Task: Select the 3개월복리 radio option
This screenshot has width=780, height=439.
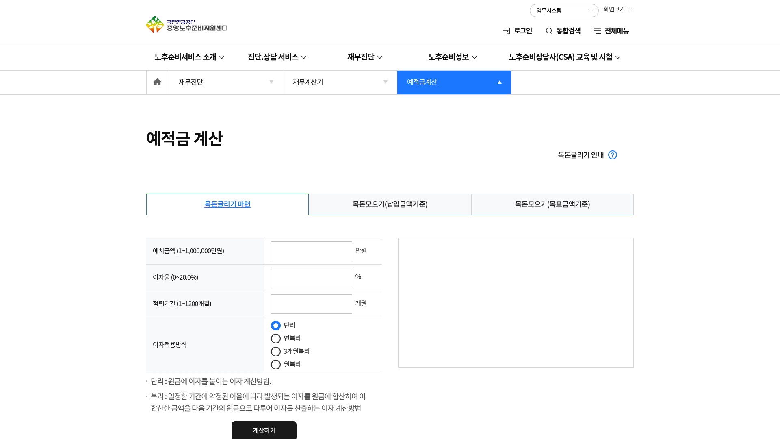Action: pyautogui.click(x=276, y=352)
